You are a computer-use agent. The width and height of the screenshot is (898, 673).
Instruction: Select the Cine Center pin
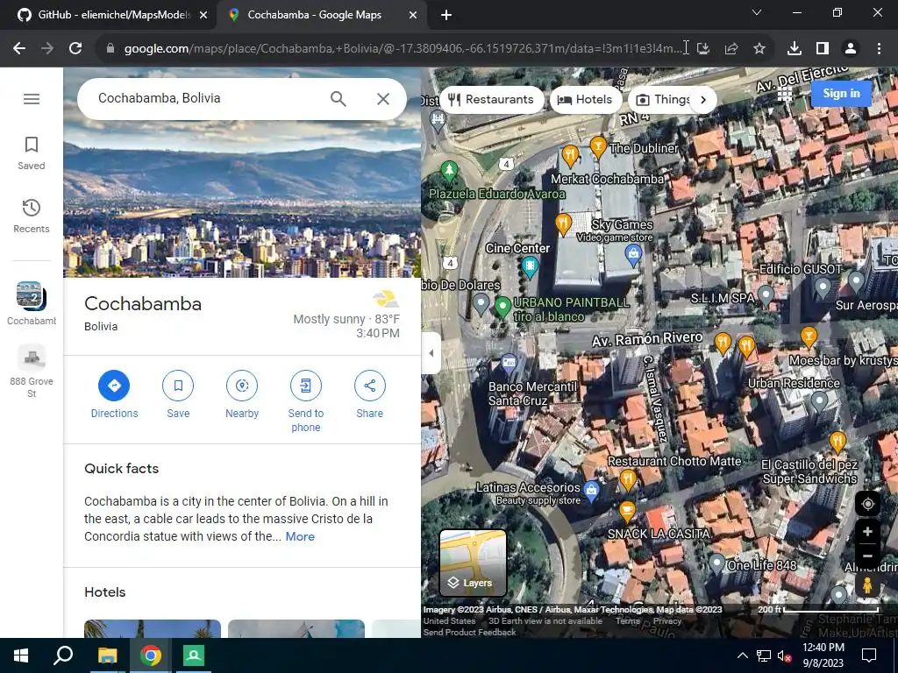530,266
